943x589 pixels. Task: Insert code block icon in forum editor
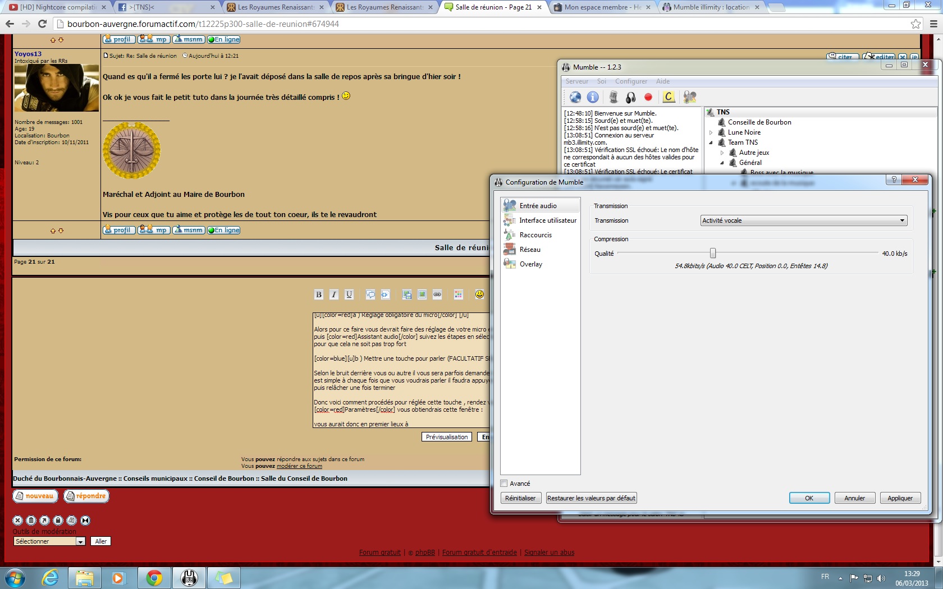tap(385, 294)
